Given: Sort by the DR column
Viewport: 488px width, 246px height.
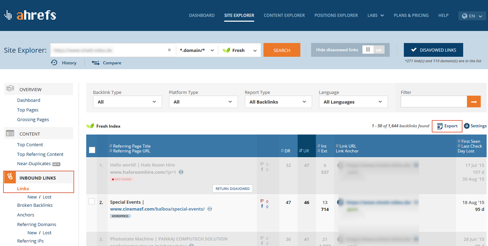Looking at the screenshot, I should pyautogui.click(x=286, y=151).
